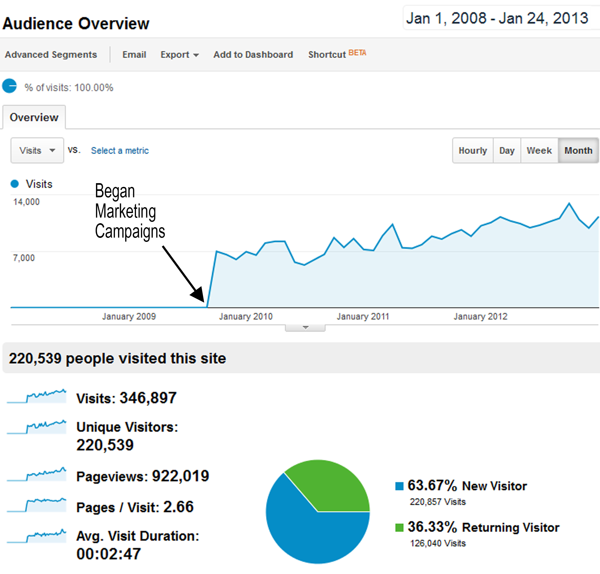The image size is (600, 574).
Task: Click the blue visits segment pie icon
Action: [10, 86]
